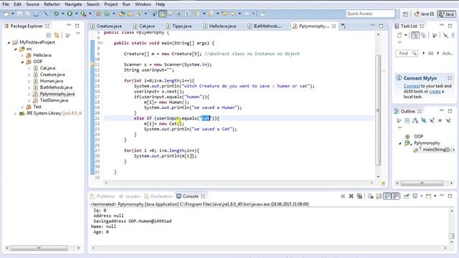Screen dimensions: 459x258
Task: Select the Java perspective button
Action: [x=447, y=14]
